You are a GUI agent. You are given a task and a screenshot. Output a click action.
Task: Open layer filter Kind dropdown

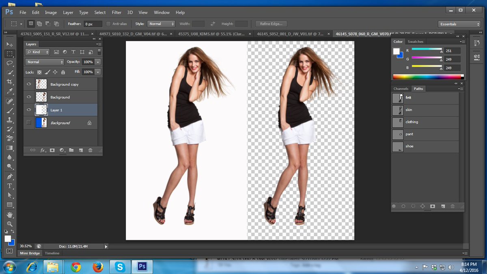[x=37, y=52]
